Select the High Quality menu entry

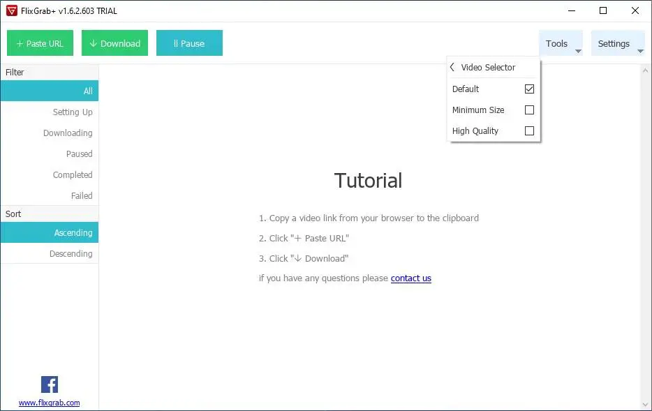coord(494,131)
